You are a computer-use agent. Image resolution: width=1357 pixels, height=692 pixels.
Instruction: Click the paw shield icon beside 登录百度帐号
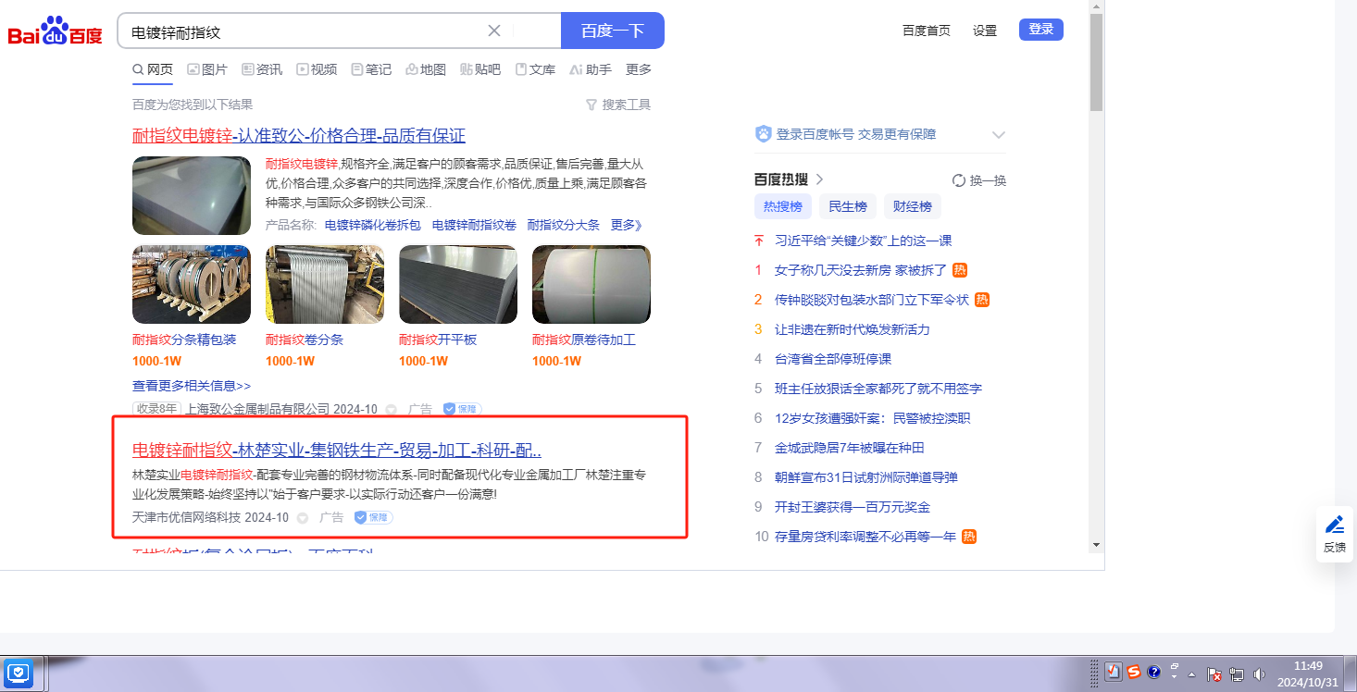pos(763,134)
